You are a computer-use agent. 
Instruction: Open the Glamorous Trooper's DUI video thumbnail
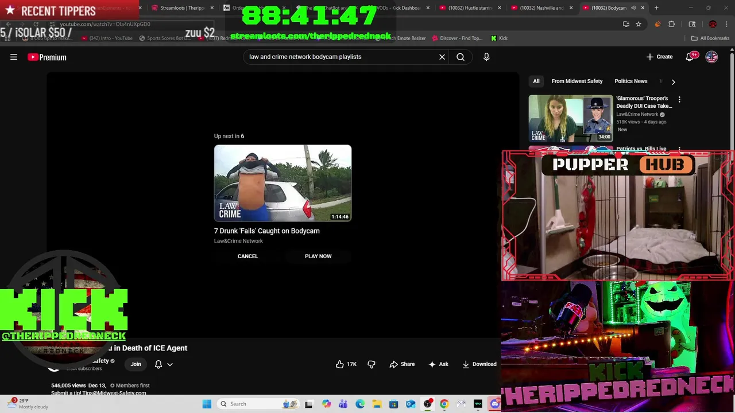(x=571, y=118)
